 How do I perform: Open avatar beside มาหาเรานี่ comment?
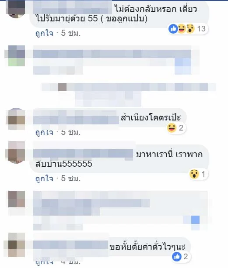pyautogui.click(x=16, y=152)
